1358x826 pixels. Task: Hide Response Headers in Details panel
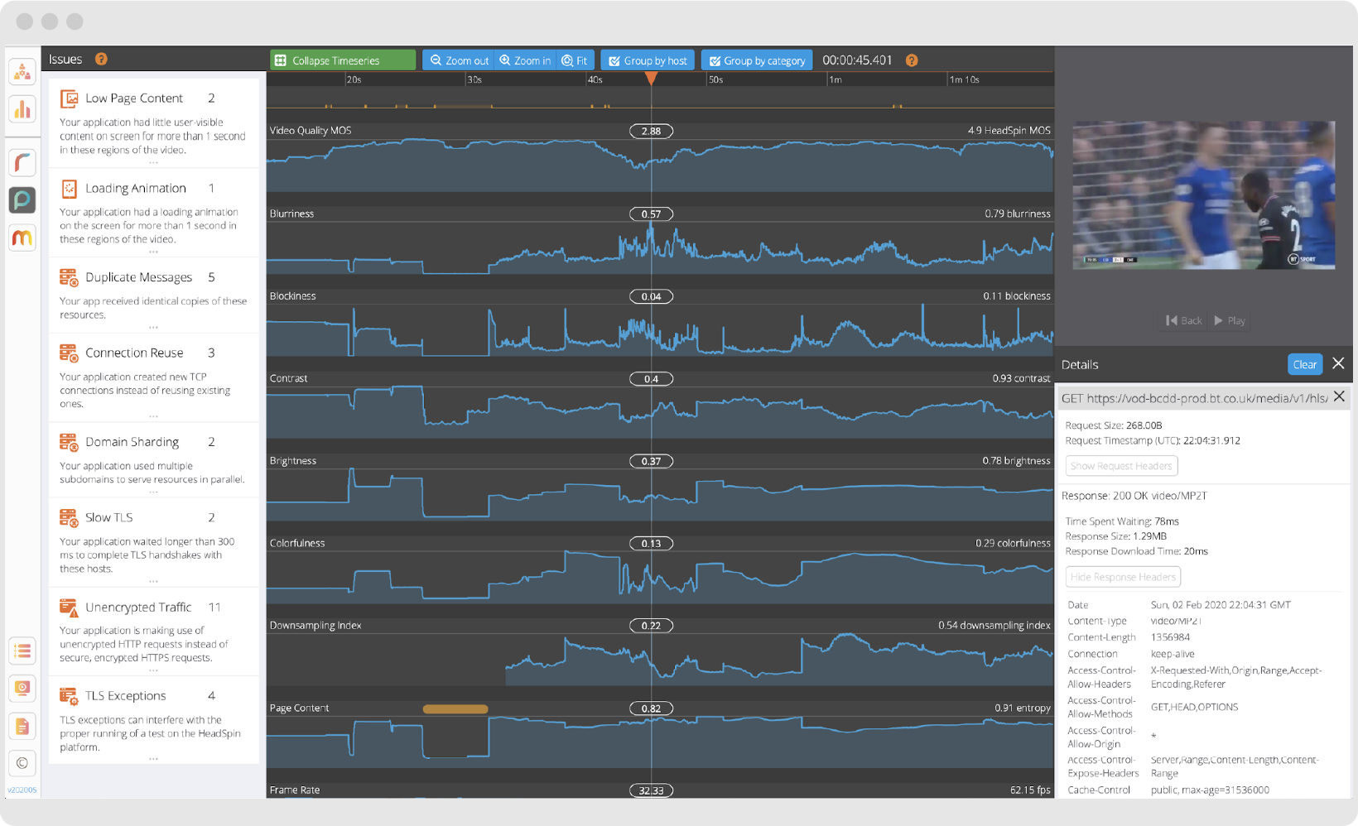point(1123,577)
